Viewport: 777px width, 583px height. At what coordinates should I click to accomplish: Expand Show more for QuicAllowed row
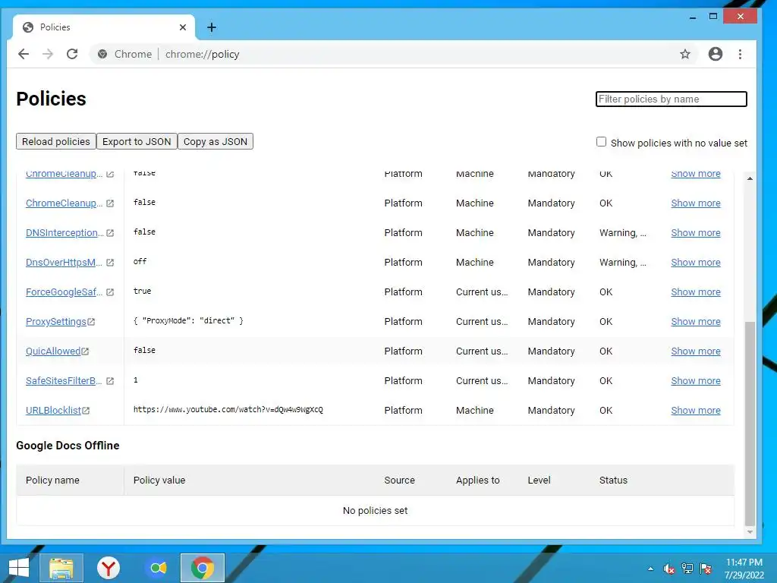pyautogui.click(x=696, y=351)
